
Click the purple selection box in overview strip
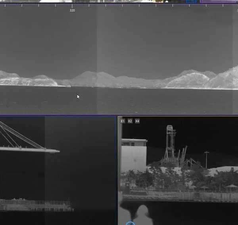[219, 1]
